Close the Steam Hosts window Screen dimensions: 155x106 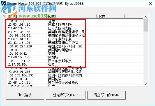pyautogui.click(x=151, y=4)
